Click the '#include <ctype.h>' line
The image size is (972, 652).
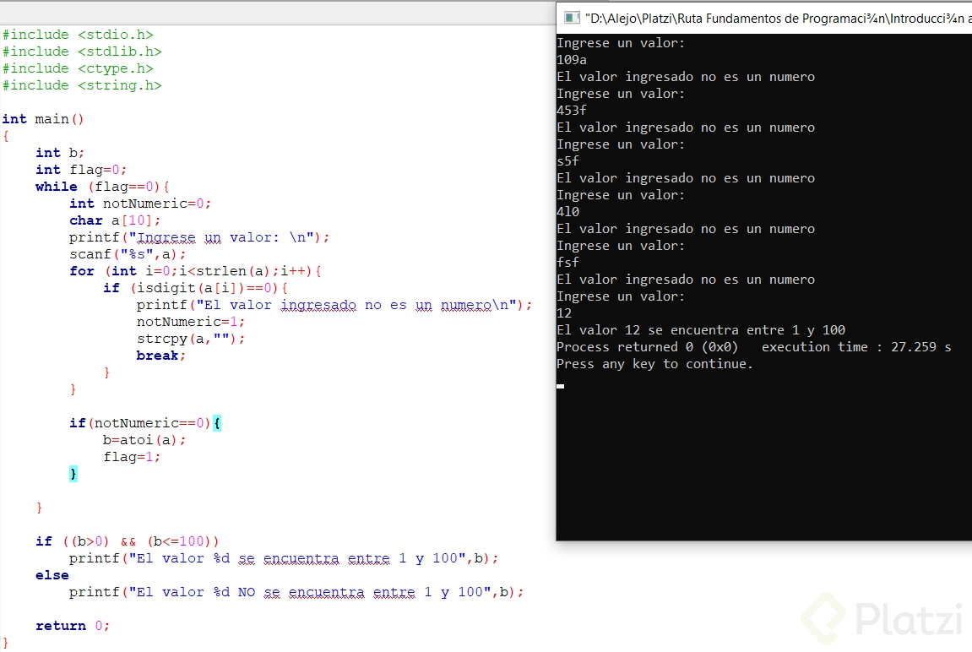click(78, 68)
